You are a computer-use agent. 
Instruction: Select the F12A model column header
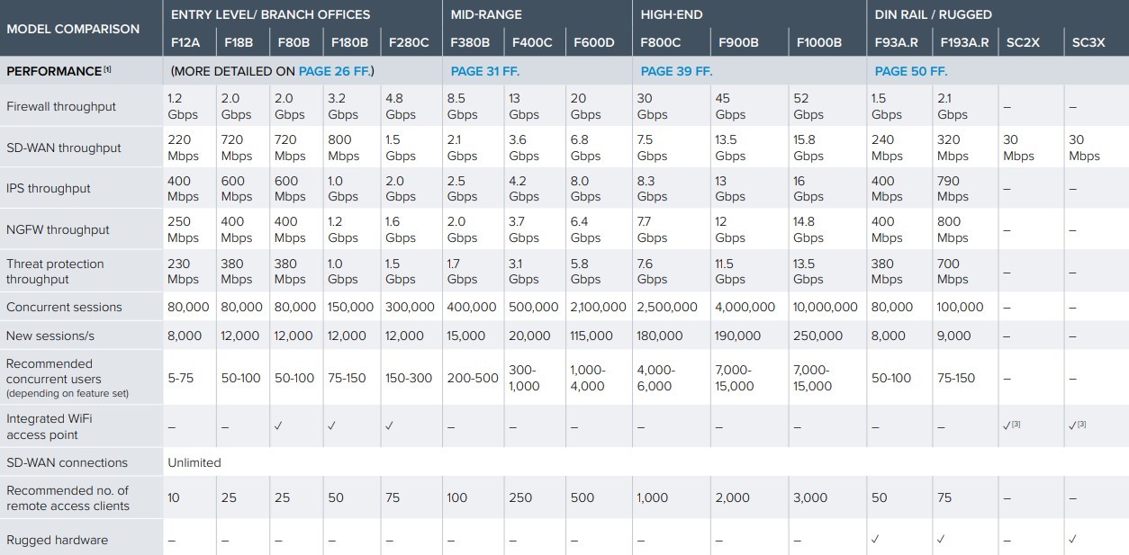(185, 42)
